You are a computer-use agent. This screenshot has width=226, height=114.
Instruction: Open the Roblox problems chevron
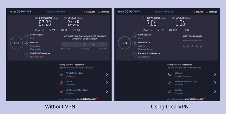[x=215, y=91]
